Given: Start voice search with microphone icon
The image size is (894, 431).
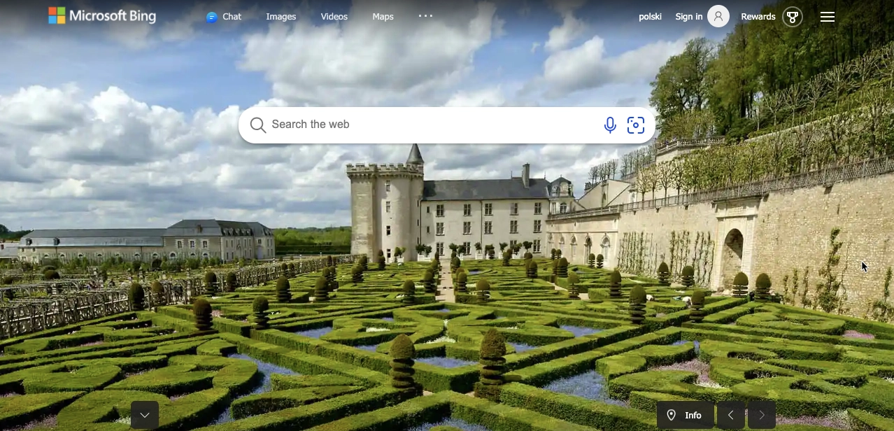Looking at the screenshot, I should point(610,125).
